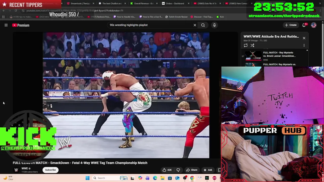The image size is (324, 182).
Task: Open browser apps grid shortcut
Action: coord(3,17)
